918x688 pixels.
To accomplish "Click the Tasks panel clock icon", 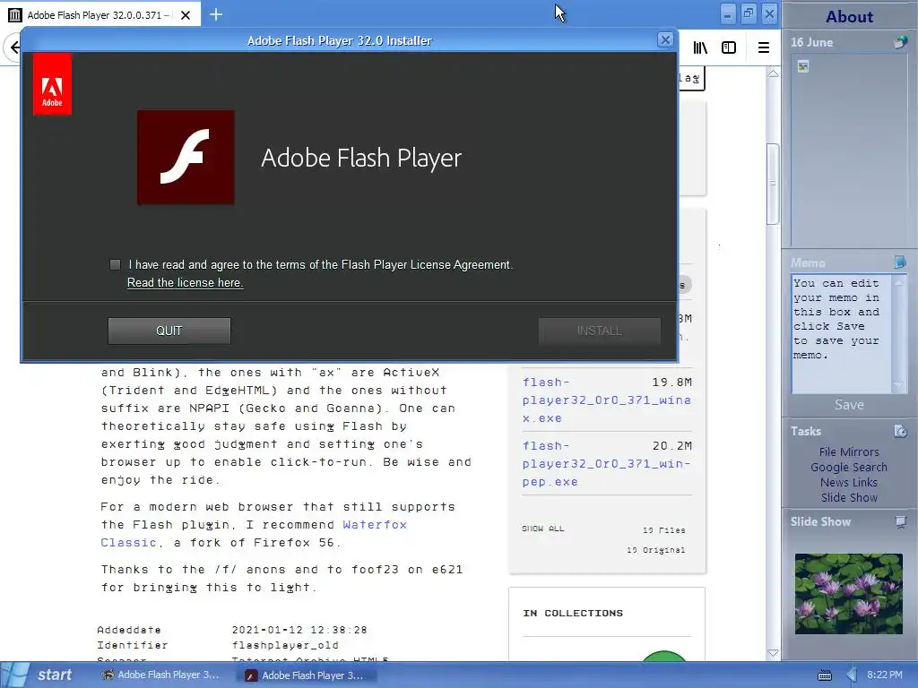I will point(900,431).
